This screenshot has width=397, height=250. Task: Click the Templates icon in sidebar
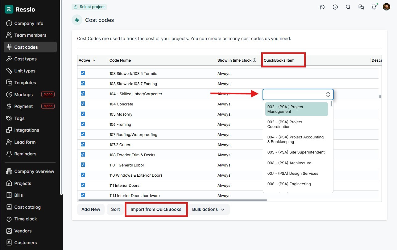(9, 83)
